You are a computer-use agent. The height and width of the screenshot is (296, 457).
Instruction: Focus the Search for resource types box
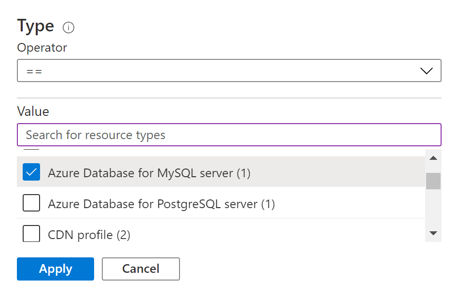tap(229, 135)
